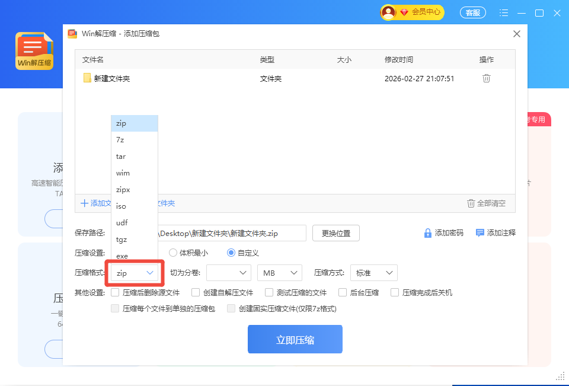The height and width of the screenshot is (386, 569).
Task: Expand the 压缩方式 标准 dropdown
Action: 373,273
